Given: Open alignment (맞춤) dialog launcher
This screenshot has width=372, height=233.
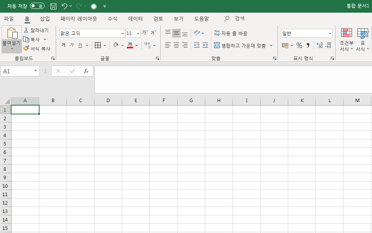Looking at the screenshot, I should (x=275, y=58).
